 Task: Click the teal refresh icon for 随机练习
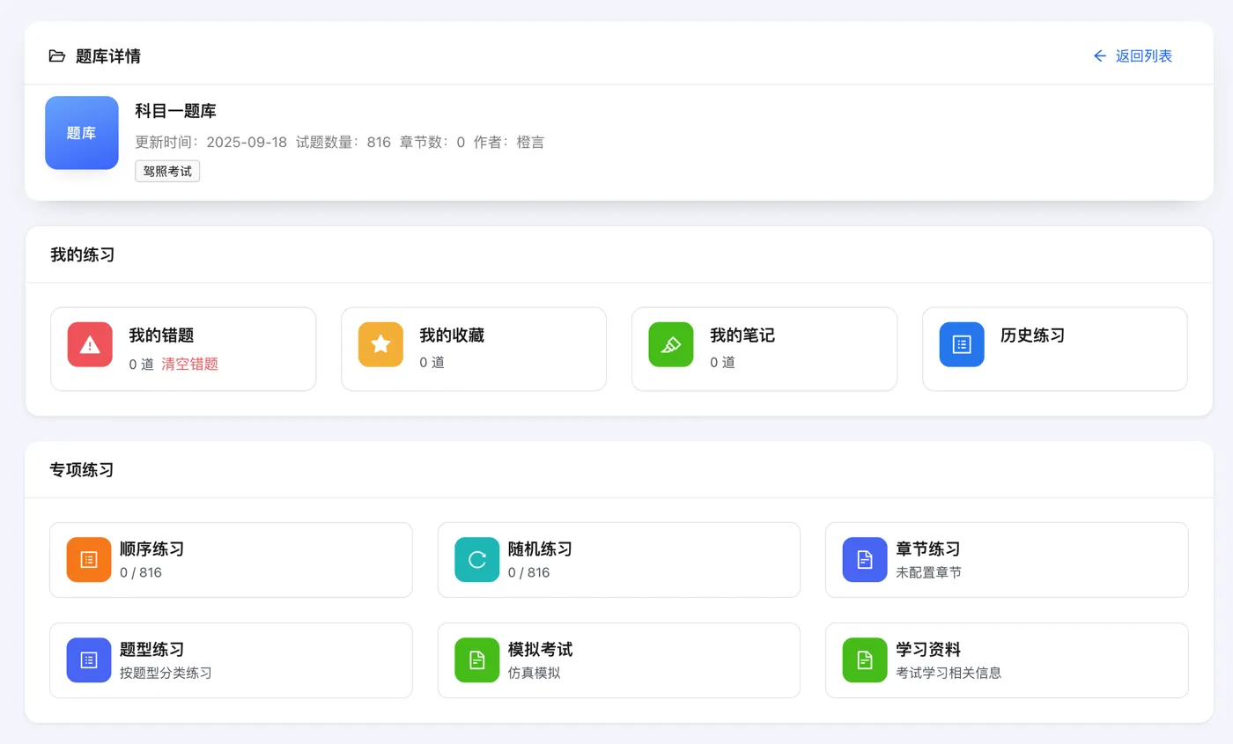coord(477,560)
